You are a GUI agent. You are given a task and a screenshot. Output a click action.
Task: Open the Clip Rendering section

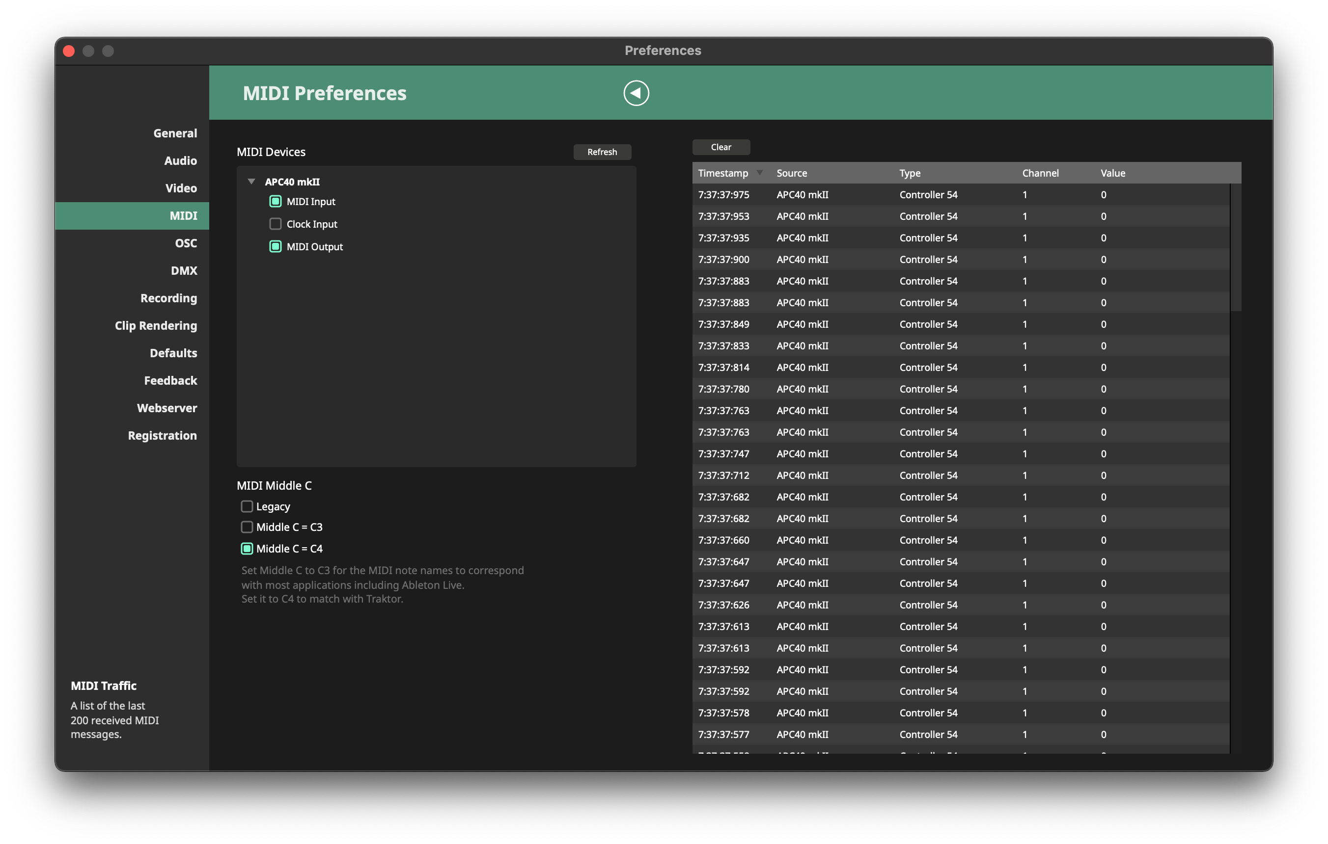(x=156, y=326)
